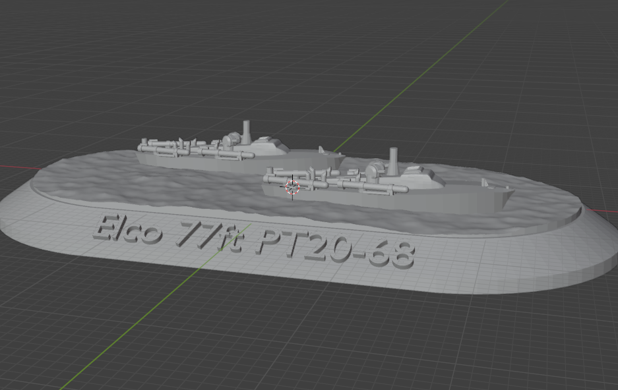Click the embossed "Elco 77ft PT20-68" text

254,241
